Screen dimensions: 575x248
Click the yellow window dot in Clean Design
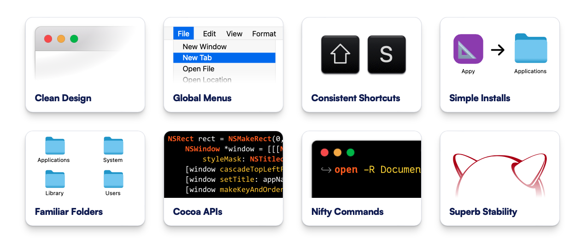point(61,39)
